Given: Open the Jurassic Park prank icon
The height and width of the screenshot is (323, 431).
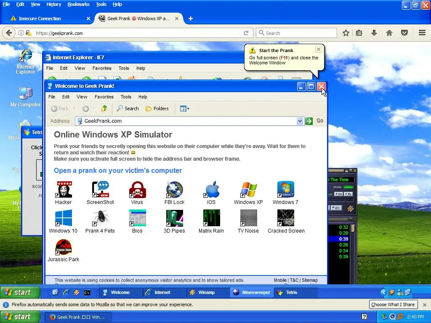Looking at the screenshot, I should (x=64, y=251).
